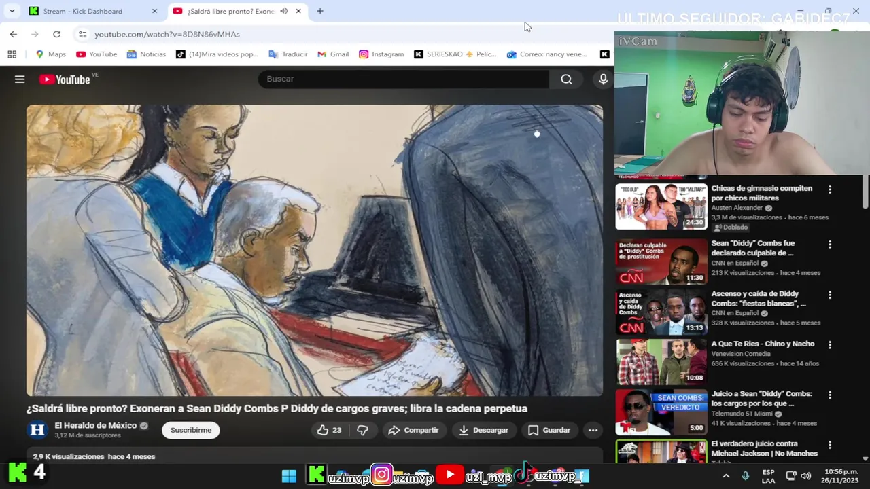Open volume control in system tray
Image resolution: width=870 pixels, height=489 pixels.
[x=806, y=476]
